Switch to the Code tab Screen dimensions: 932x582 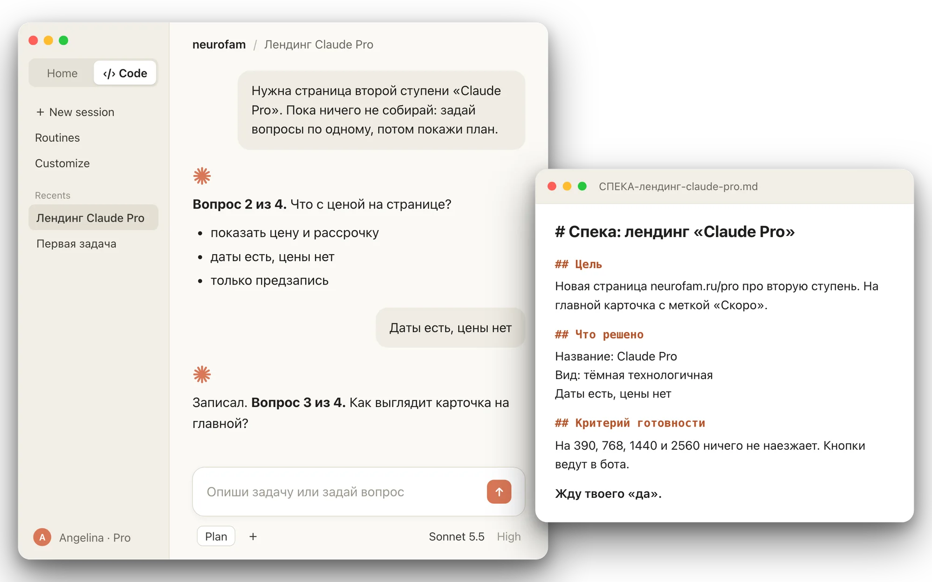[x=125, y=73]
